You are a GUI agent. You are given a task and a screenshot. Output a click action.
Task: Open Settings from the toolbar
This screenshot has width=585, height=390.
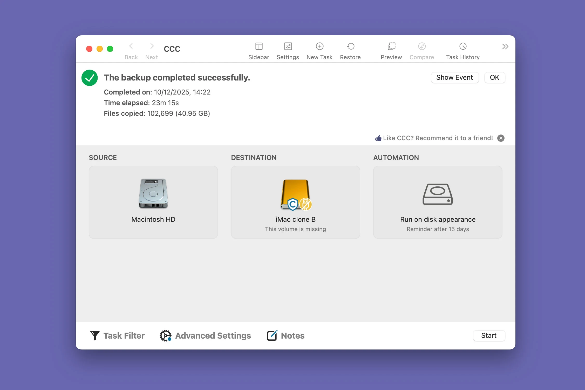pyautogui.click(x=288, y=51)
